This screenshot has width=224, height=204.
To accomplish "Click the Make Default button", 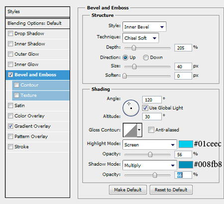I will [x=128, y=190].
